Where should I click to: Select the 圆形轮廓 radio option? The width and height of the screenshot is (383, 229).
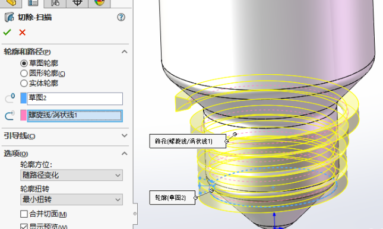tap(24, 73)
